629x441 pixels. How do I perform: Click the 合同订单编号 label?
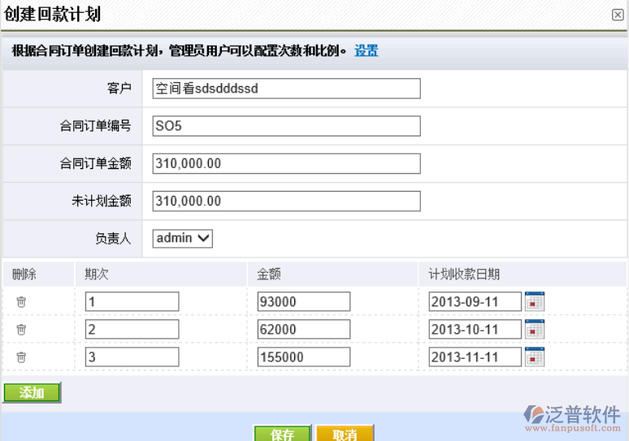coord(95,126)
